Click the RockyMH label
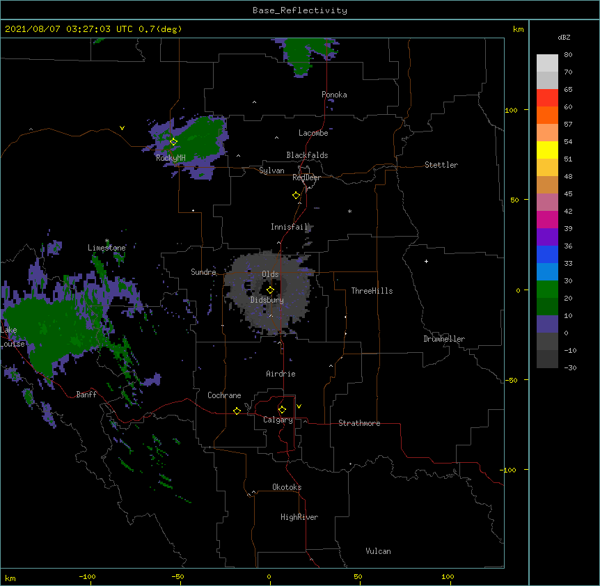 point(171,158)
